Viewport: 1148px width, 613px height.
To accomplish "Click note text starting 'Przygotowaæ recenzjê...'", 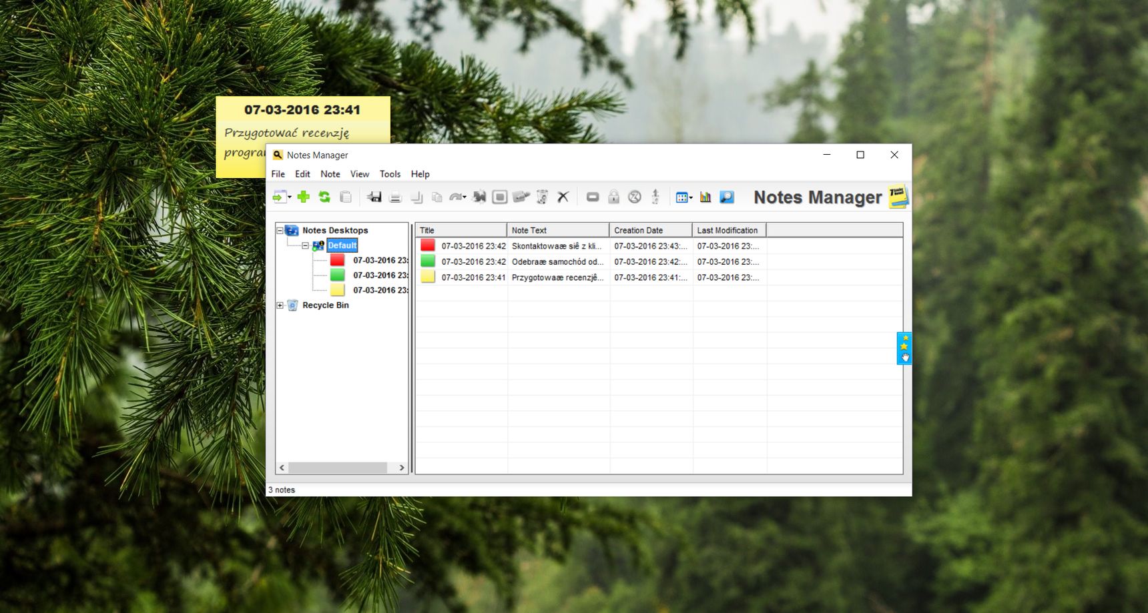I will pyautogui.click(x=558, y=277).
